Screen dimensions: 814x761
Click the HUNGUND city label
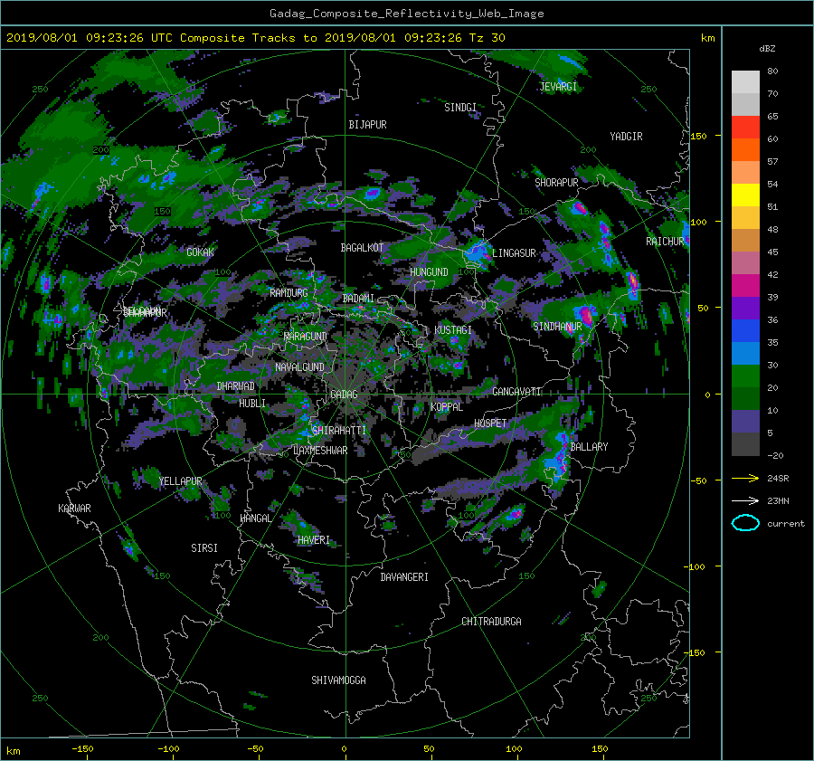(429, 272)
